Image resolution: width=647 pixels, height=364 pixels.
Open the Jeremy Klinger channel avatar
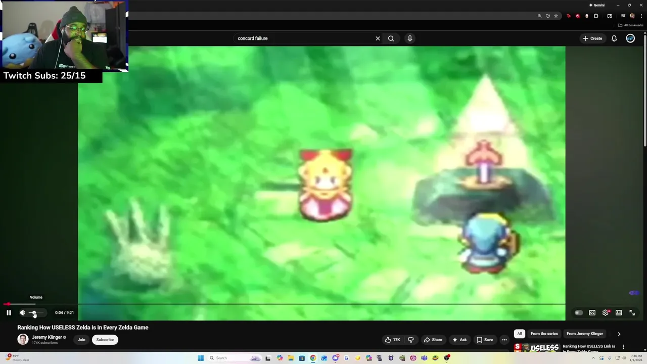click(x=23, y=339)
